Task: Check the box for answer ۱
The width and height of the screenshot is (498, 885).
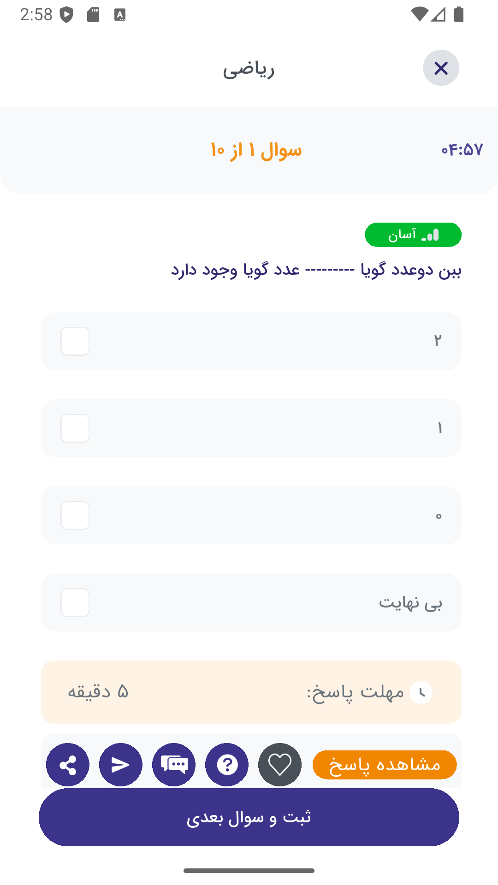Action: point(75,428)
